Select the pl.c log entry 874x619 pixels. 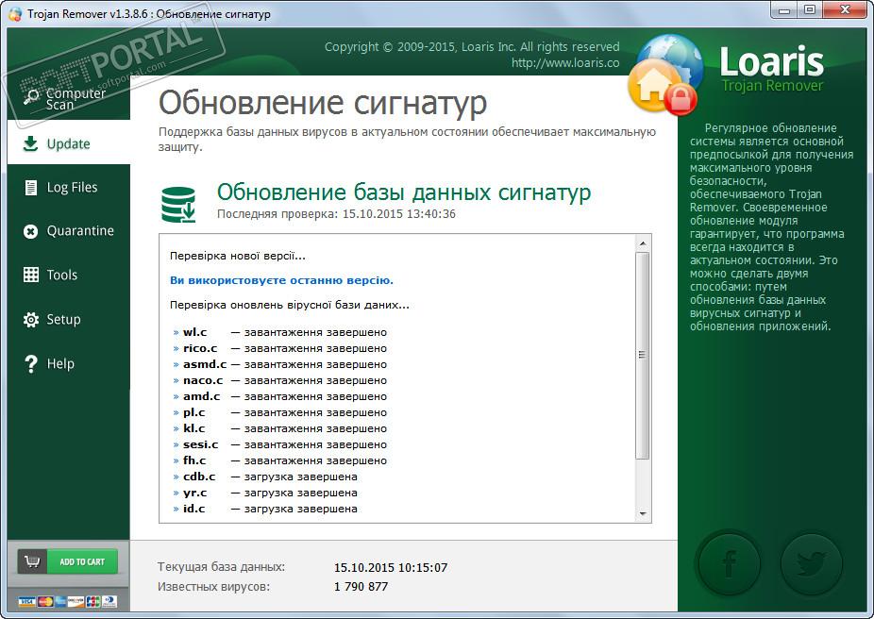(x=279, y=412)
